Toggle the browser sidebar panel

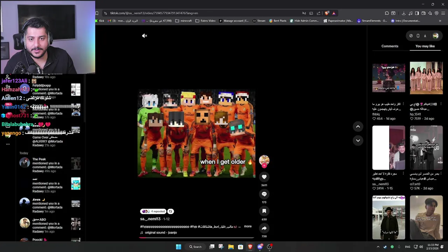point(417,13)
